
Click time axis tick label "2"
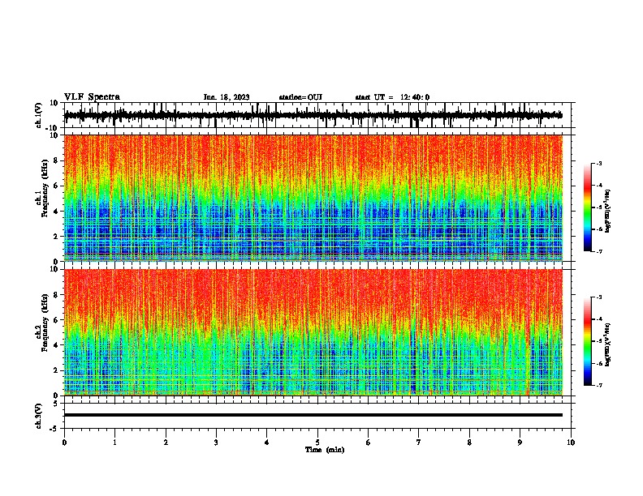(x=166, y=443)
